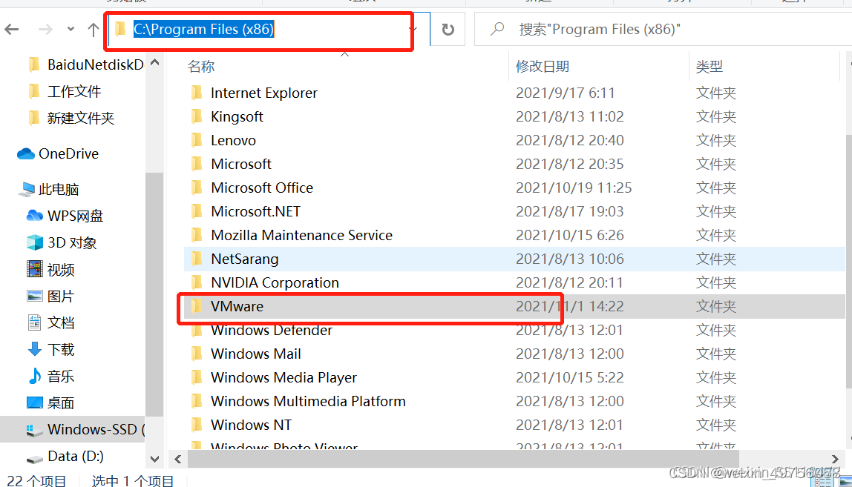Click the 2021/11/1 14:22 date cell

(569, 307)
